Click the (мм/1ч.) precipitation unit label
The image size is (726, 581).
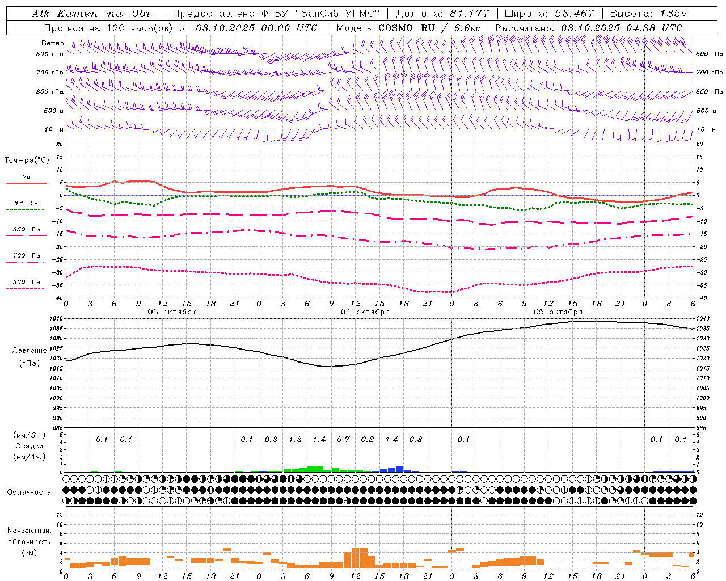pyautogui.click(x=29, y=457)
